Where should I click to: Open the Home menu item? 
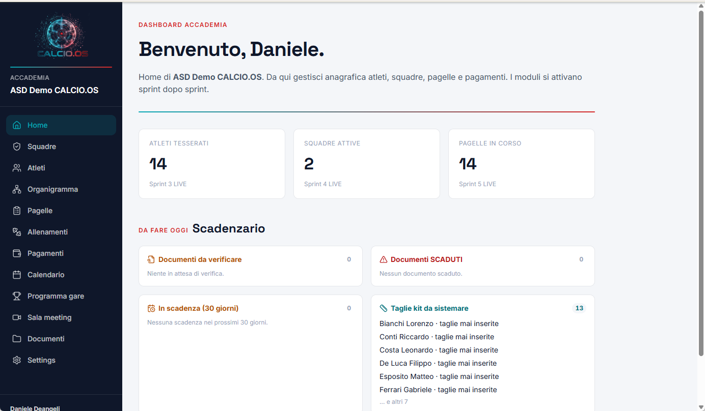(x=61, y=125)
